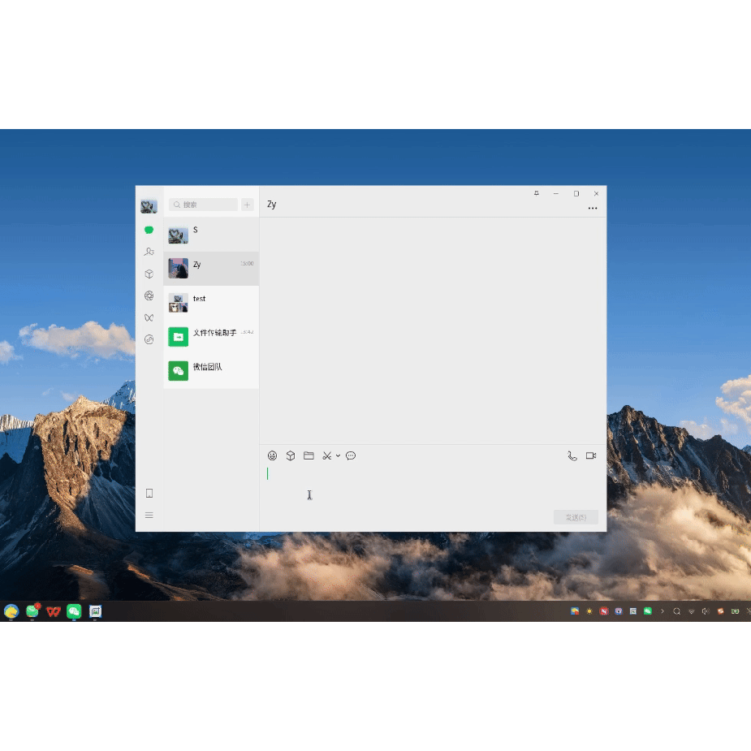
Task: Select the test group conversation
Action: 211,303
